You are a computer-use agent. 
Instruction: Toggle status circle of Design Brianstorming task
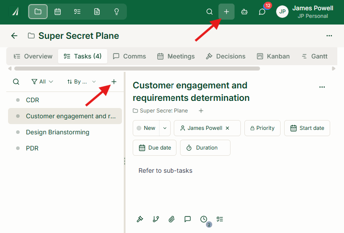pos(18,132)
